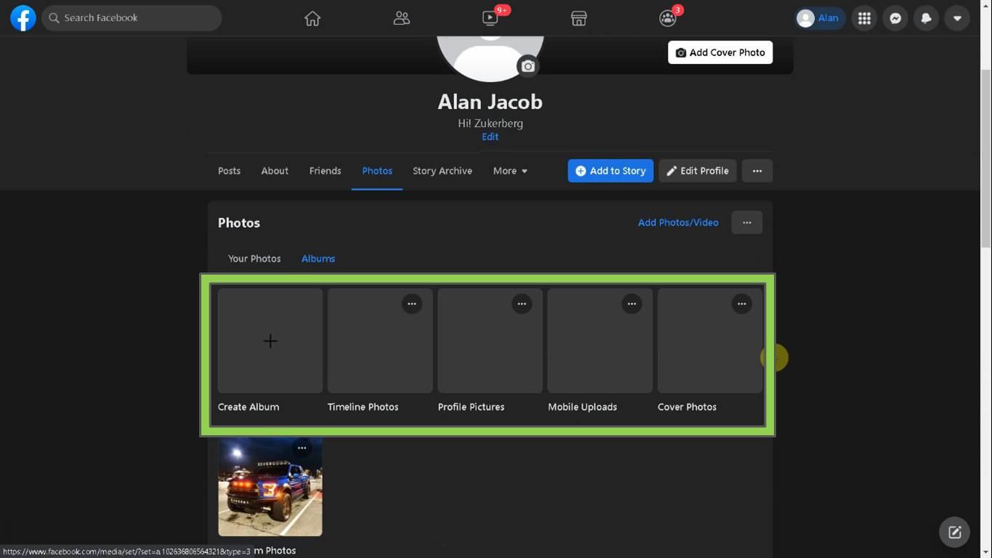
Task: Open the Timeline Photos album thumbnail
Action: pyautogui.click(x=380, y=341)
